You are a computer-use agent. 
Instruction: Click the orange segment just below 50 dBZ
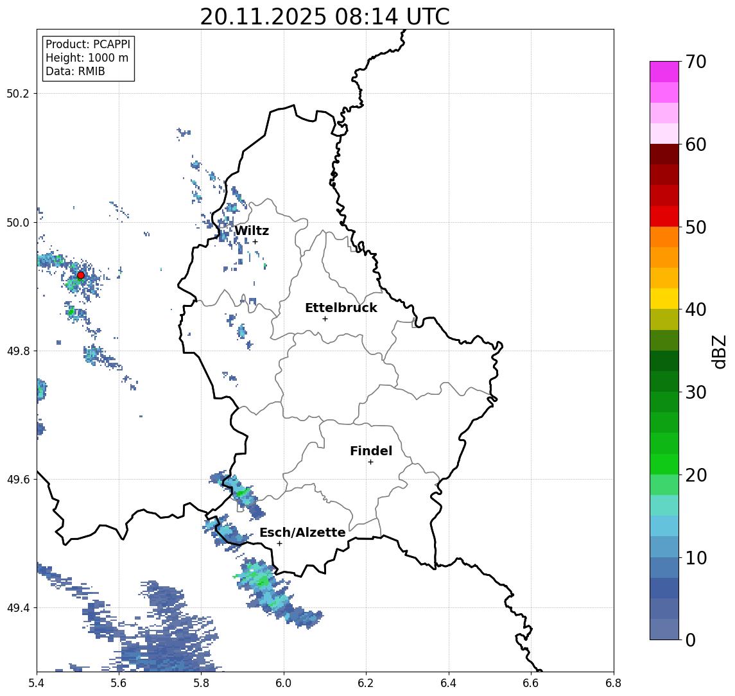coord(664,237)
